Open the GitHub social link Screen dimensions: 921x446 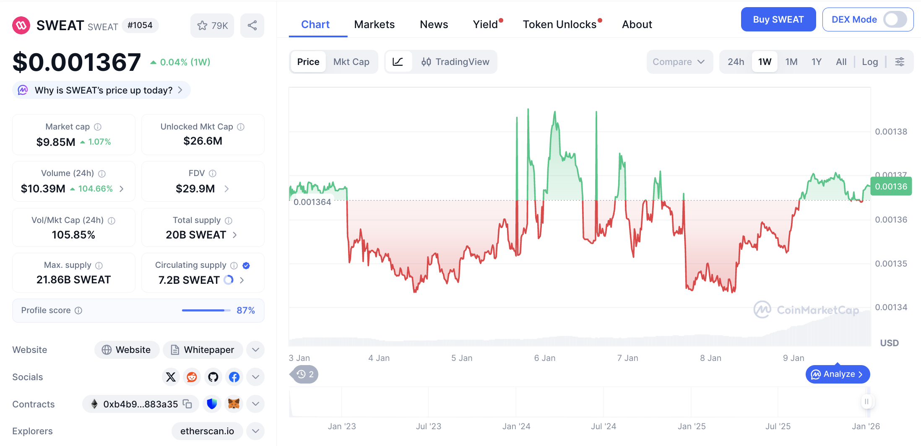213,377
